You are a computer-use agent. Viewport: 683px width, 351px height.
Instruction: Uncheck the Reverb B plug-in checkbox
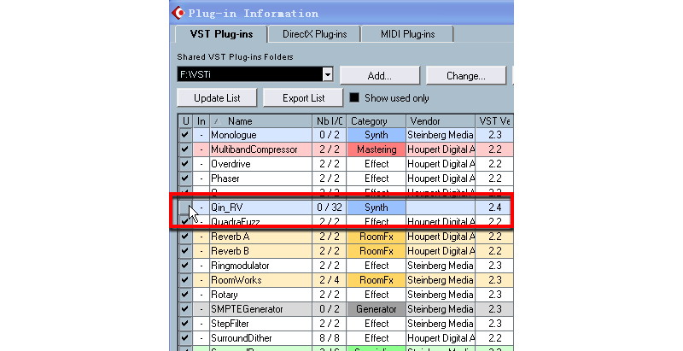[x=185, y=251]
